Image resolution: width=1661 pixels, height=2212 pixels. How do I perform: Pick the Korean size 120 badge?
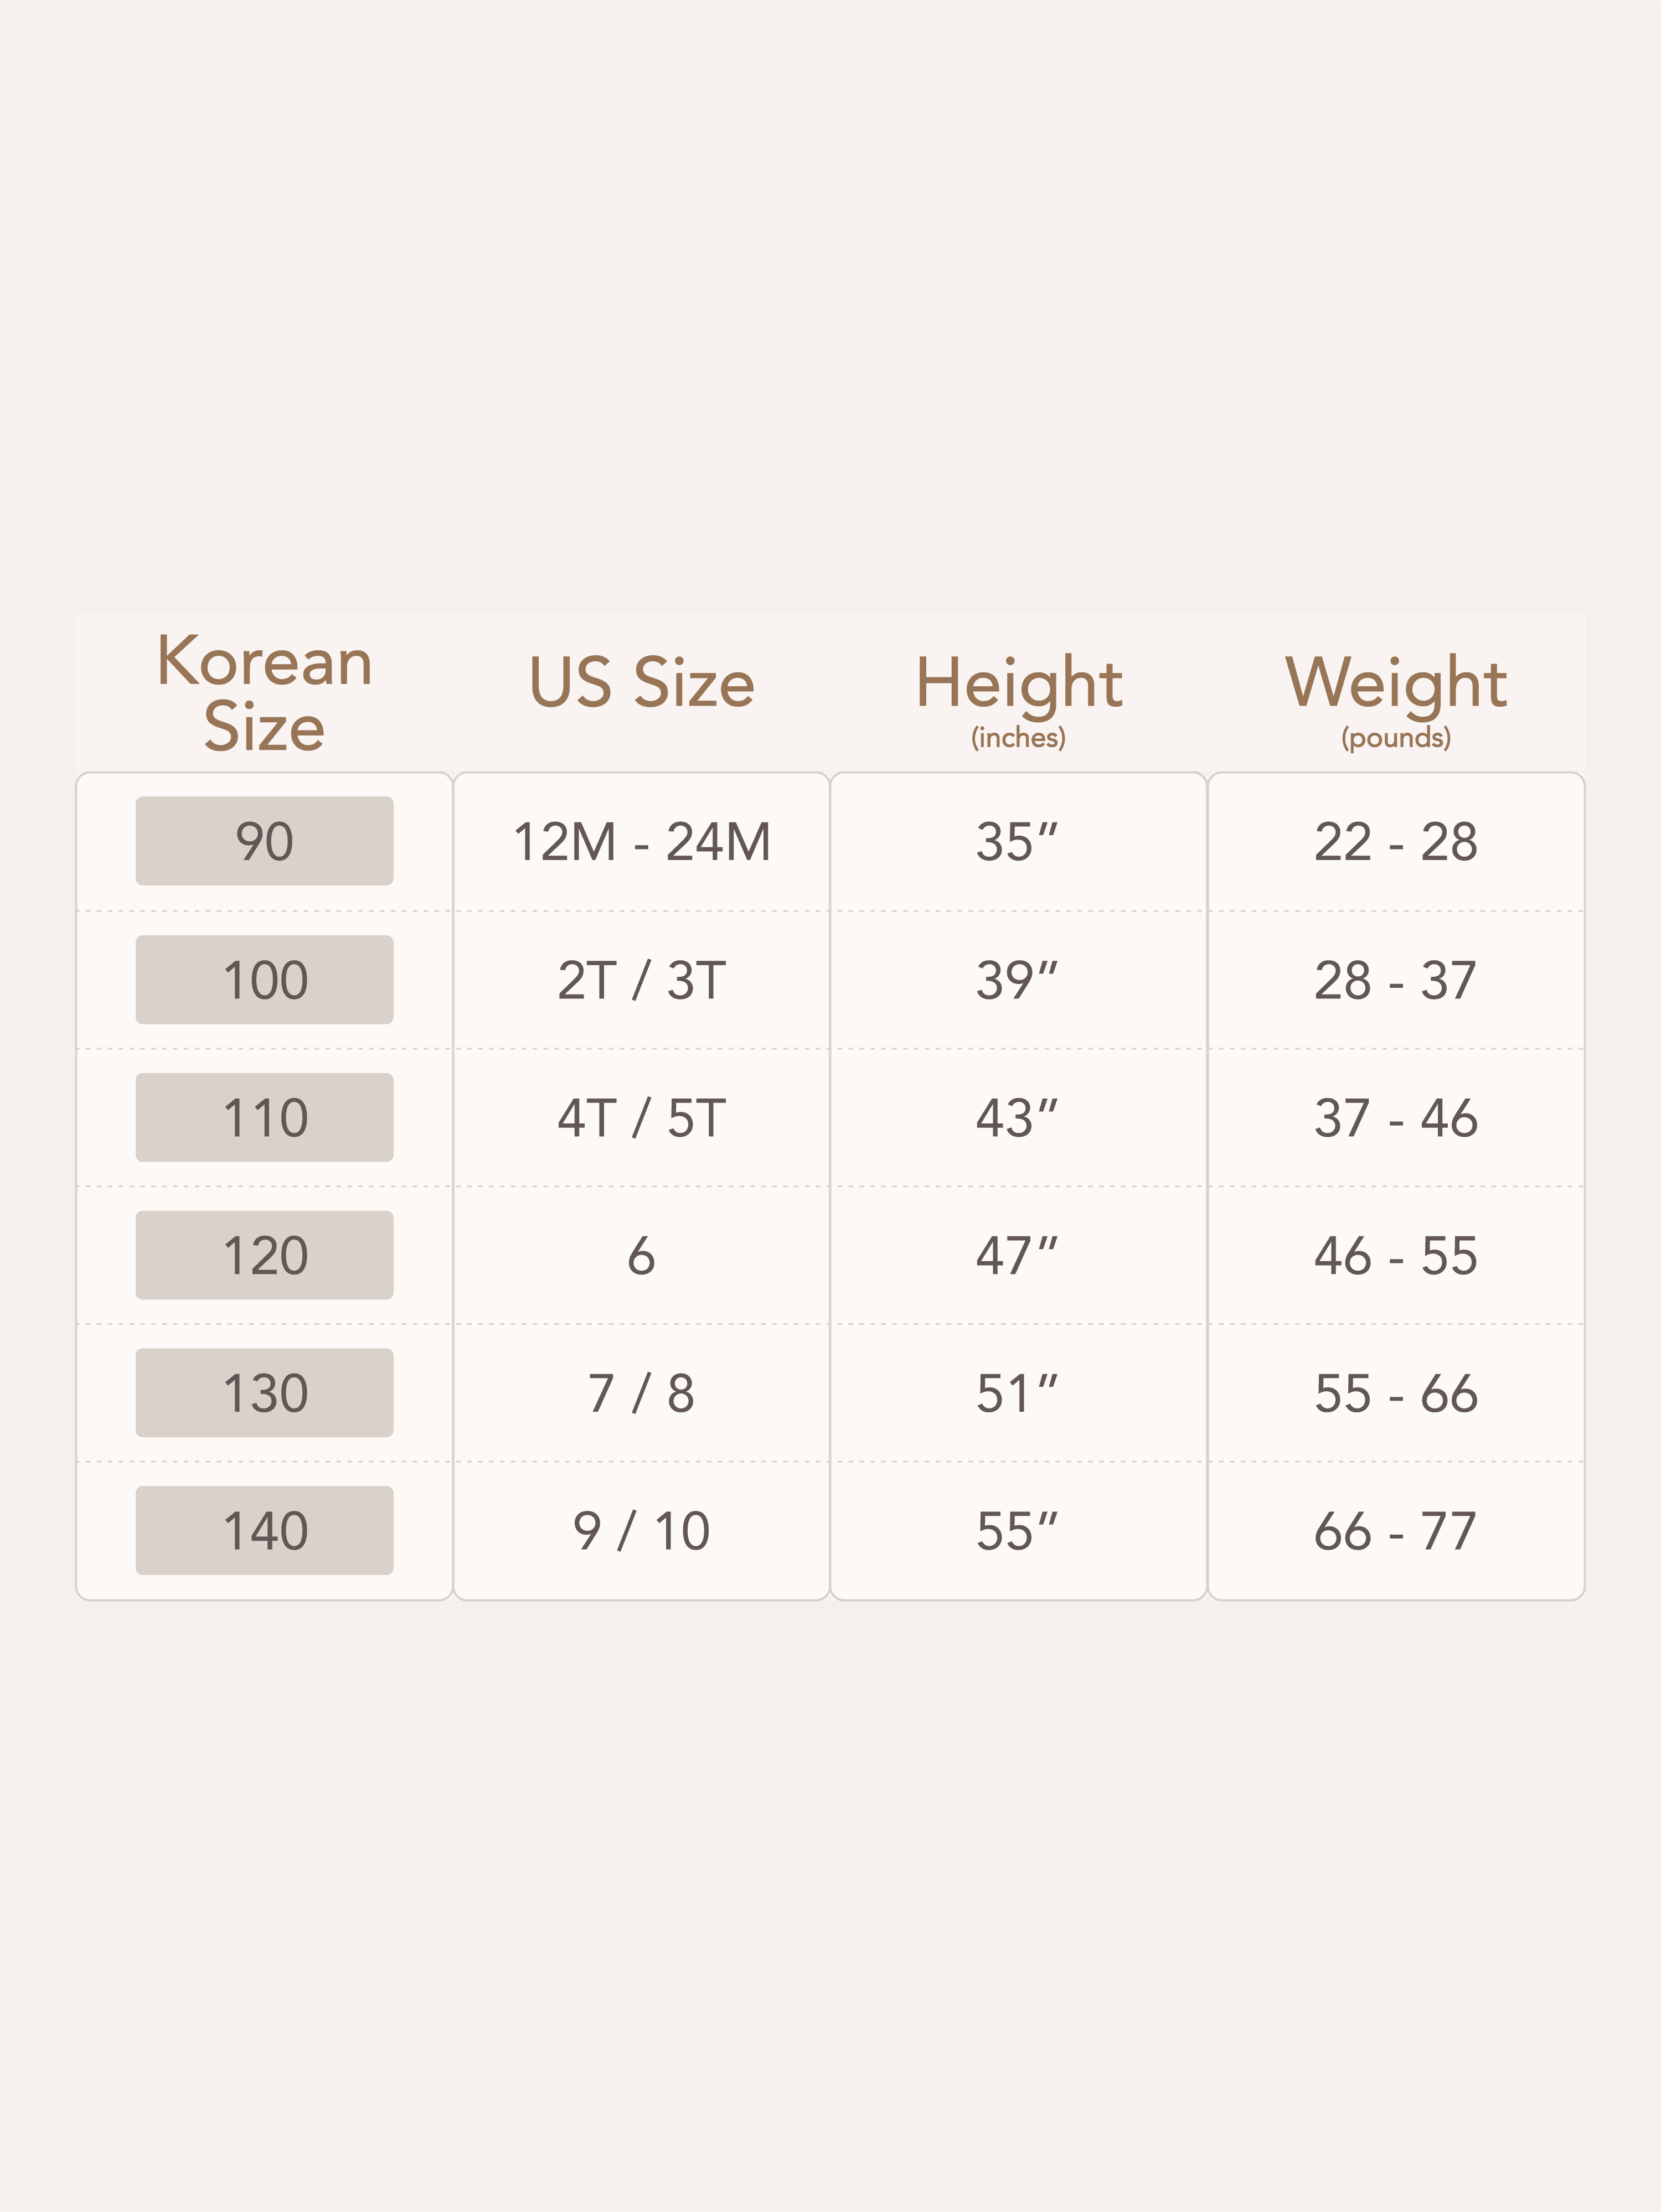coord(264,1255)
